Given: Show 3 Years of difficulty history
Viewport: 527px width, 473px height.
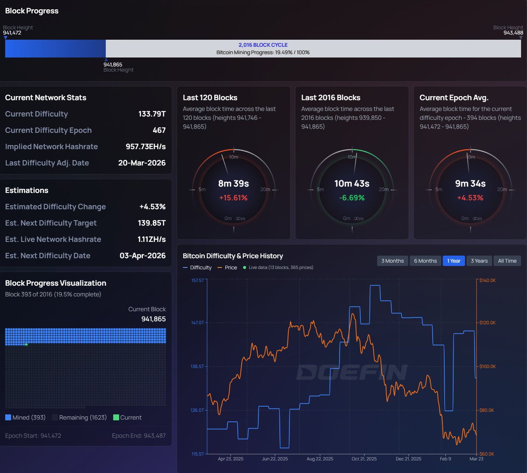Looking at the screenshot, I should (x=479, y=261).
